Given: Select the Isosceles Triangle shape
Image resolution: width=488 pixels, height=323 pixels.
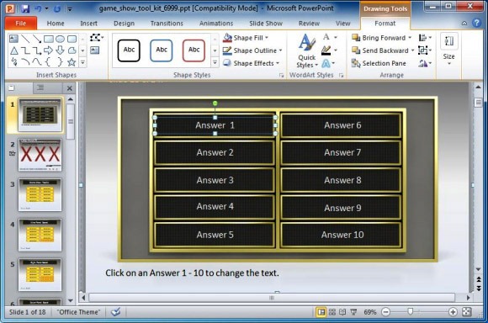Looking at the screenshot, I should pyautogui.click(x=14, y=50).
